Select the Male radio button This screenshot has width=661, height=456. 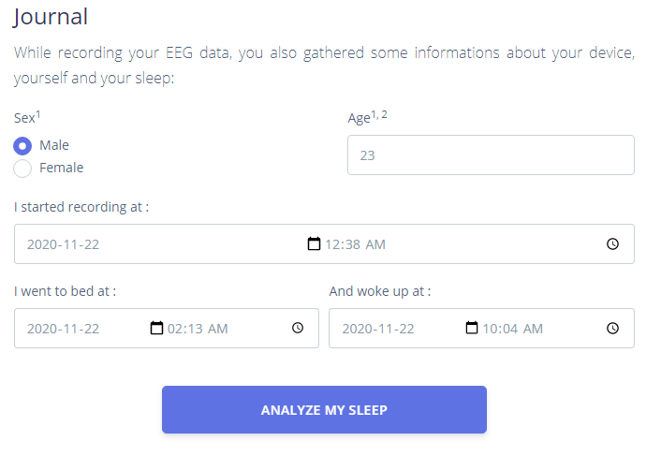click(x=23, y=146)
